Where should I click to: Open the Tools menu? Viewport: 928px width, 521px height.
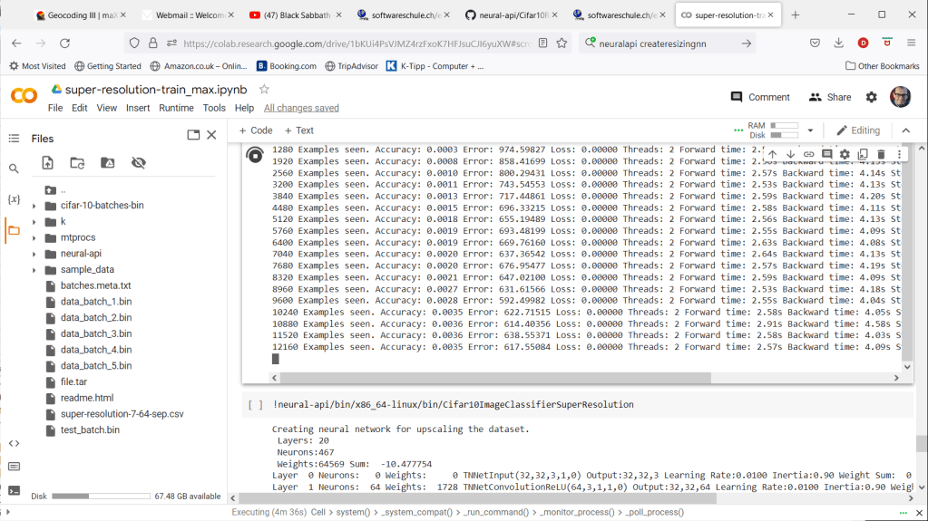214,108
